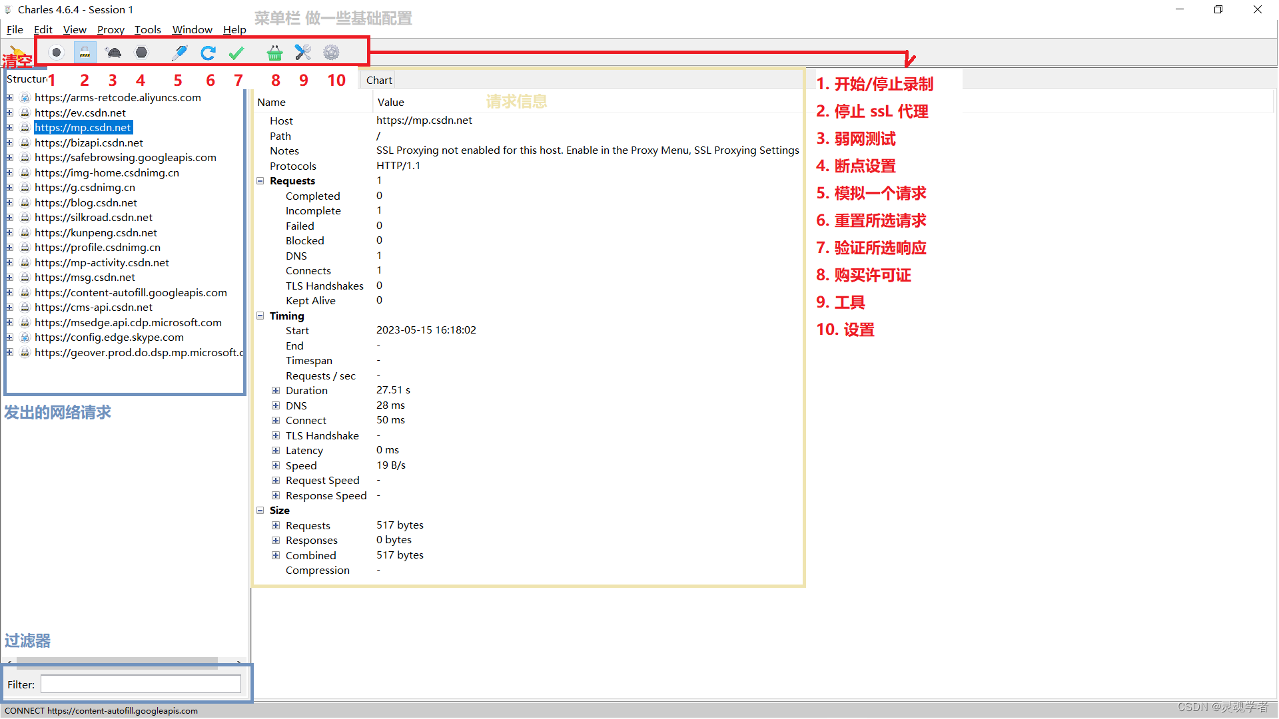Toggle the Start/Stop Recording button
The image size is (1279, 719).
(x=57, y=53)
